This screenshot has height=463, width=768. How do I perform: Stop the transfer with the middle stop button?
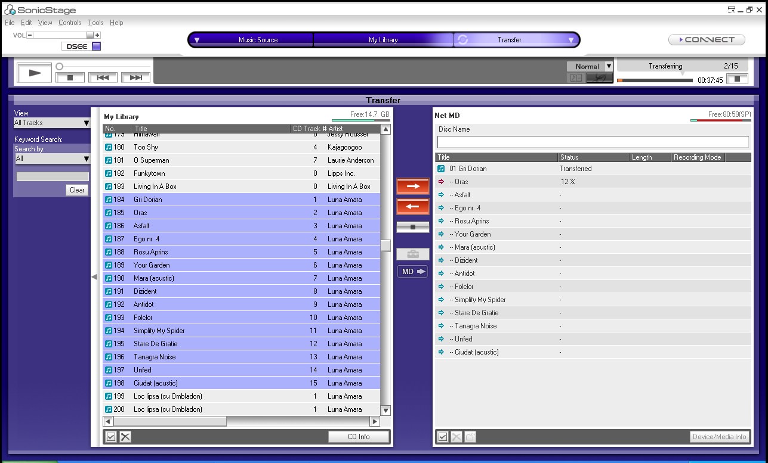(x=412, y=227)
